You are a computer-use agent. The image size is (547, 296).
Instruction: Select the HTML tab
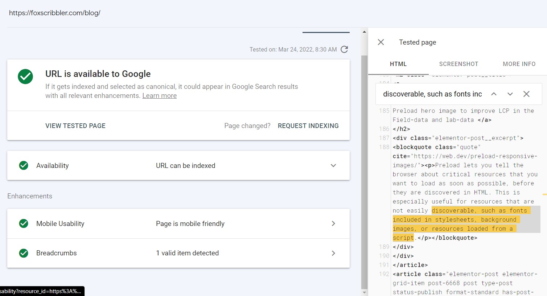(398, 64)
